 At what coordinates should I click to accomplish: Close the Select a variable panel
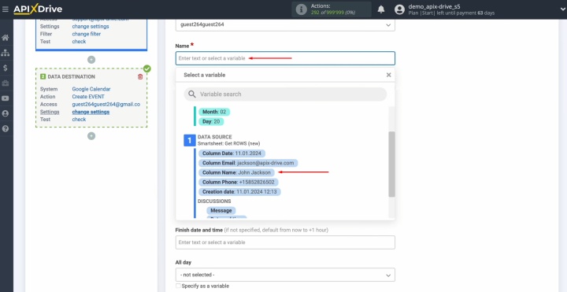pyautogui.click(x=389, y=75)
